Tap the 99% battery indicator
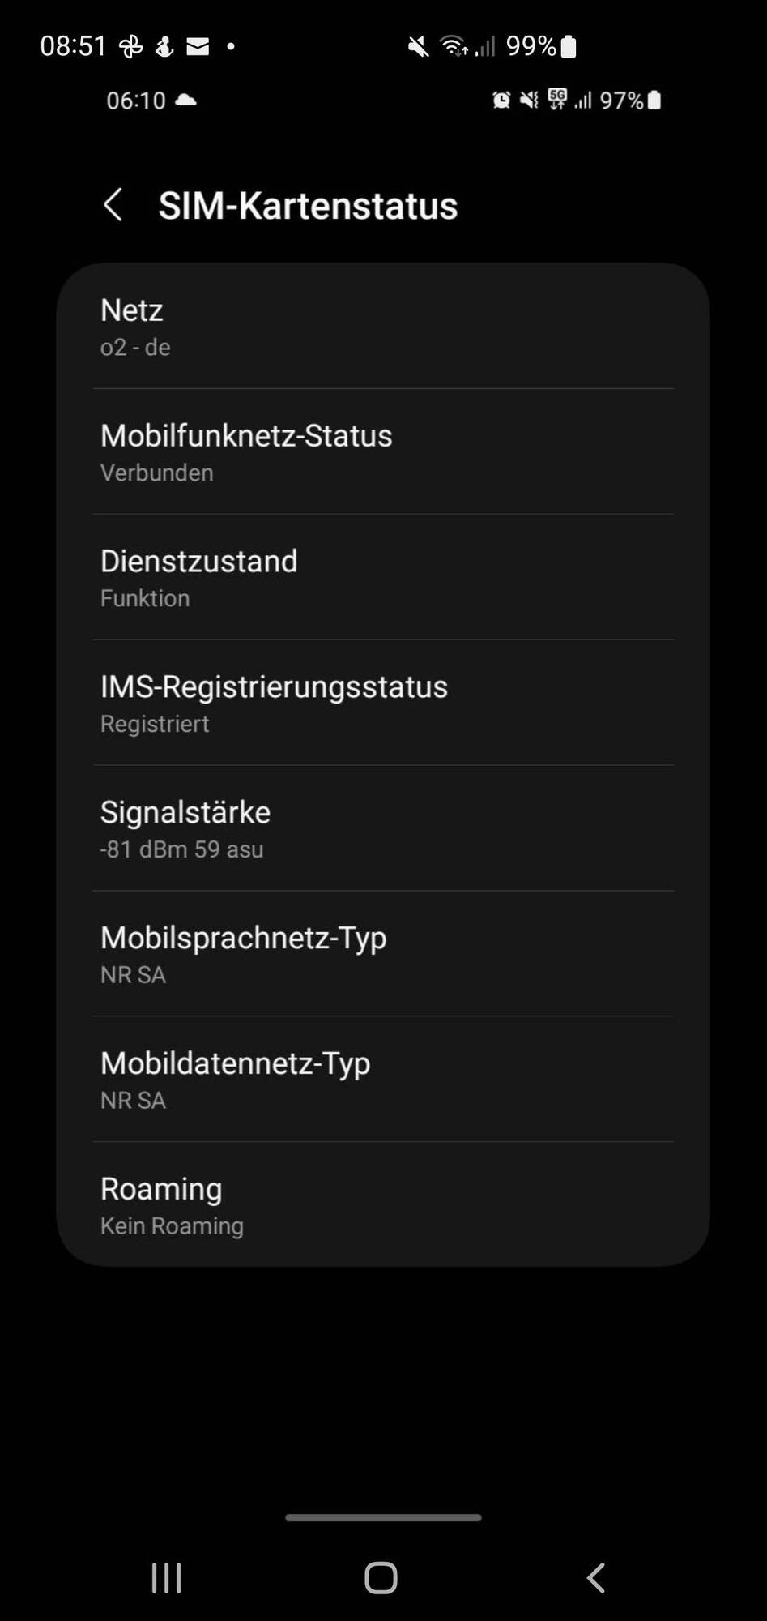 click(x=541, y=46)
